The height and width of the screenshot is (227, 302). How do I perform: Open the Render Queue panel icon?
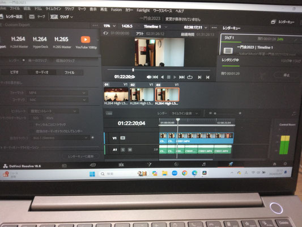(273, 22)
